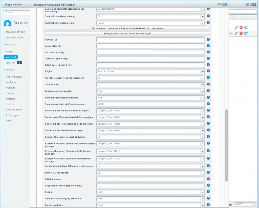This screenshot has height=208, width=259.
Task: Open help icon for Händler-ID field
Action: click(x=208, y=39)
